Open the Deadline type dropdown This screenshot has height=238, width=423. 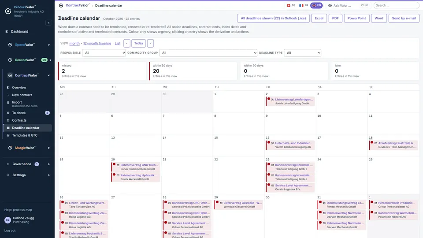(x=302, y=53)
